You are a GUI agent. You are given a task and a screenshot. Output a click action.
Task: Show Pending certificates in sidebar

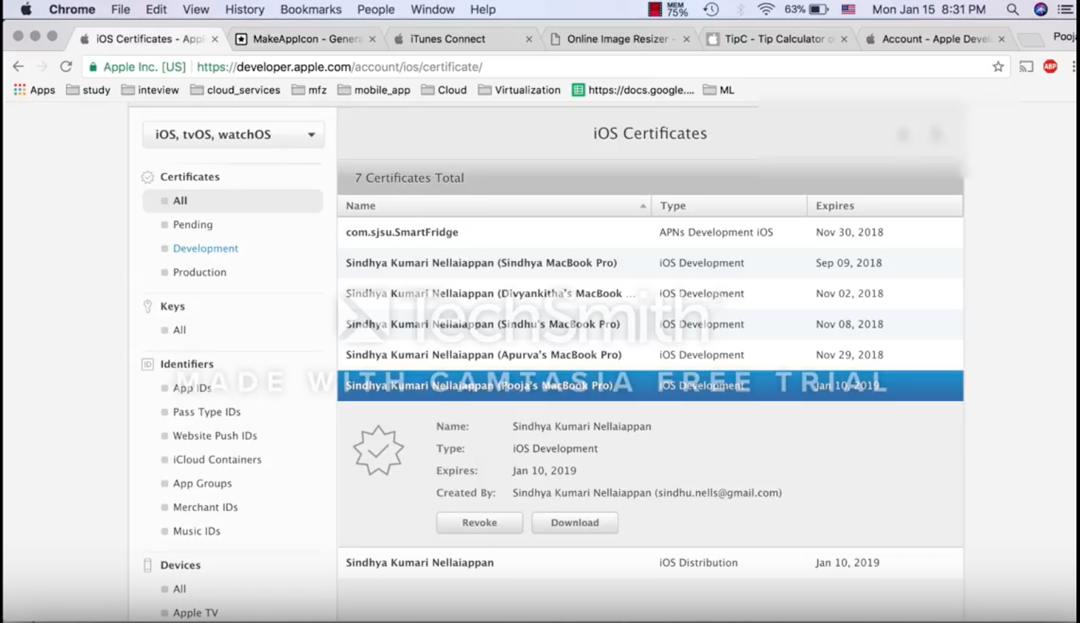(x=193, y=225)
